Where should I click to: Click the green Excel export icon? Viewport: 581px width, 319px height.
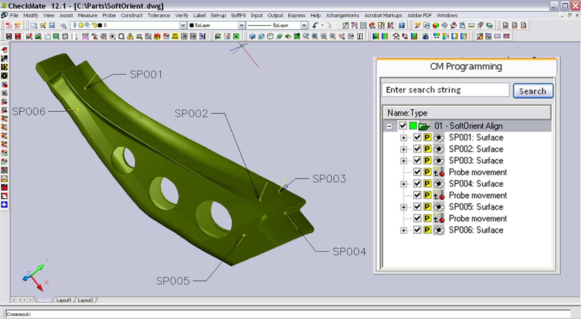(x=236, y=37)
